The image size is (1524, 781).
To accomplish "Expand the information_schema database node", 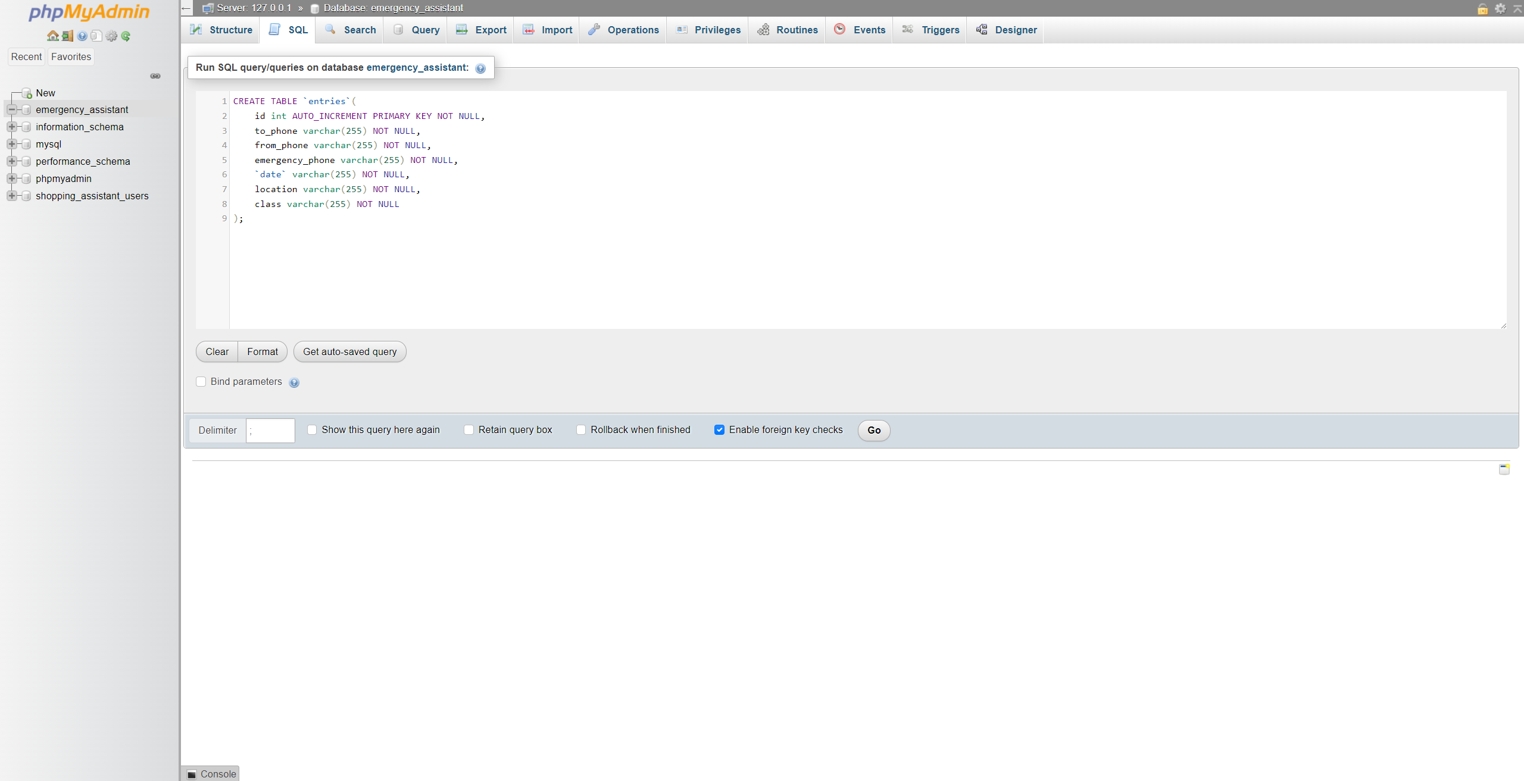I will tap(11, 127).
